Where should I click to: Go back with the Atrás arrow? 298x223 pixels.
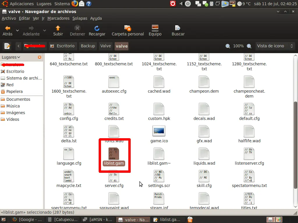click(x=8, y=31)
